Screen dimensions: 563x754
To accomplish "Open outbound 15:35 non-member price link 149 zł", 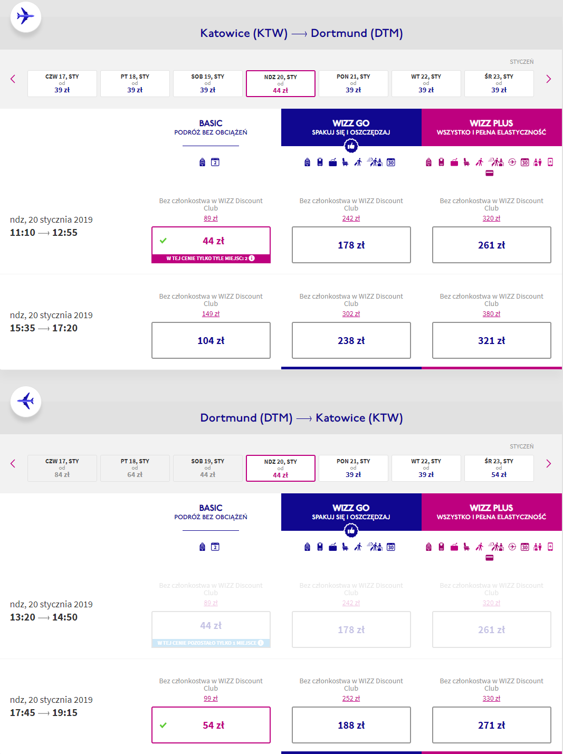I will coord(211,314).
